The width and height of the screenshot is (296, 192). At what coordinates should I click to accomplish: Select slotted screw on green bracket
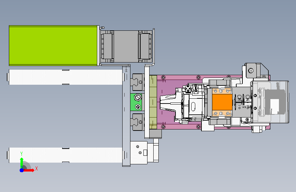(x=138, y=97)
